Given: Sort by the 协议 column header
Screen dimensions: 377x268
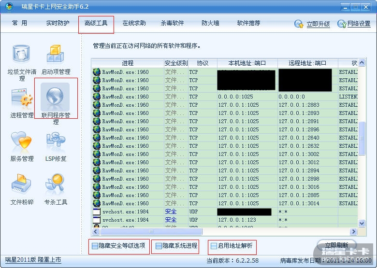Looking at the screenshot, I should point(203,63).
